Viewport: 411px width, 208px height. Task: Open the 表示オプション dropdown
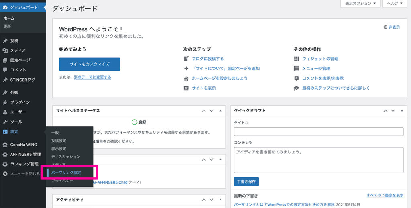tap(360, 3)
